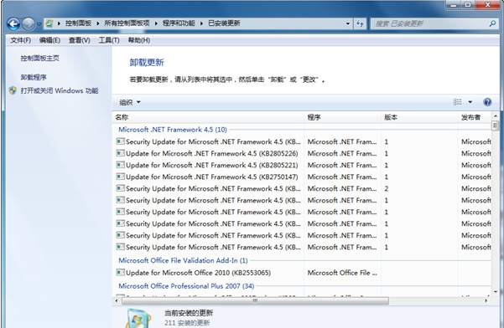This screenshot has width=504, height=328.
Task: Select Update for .NET Framework 4.5 (KB2805226)
Action: (212, 153)
